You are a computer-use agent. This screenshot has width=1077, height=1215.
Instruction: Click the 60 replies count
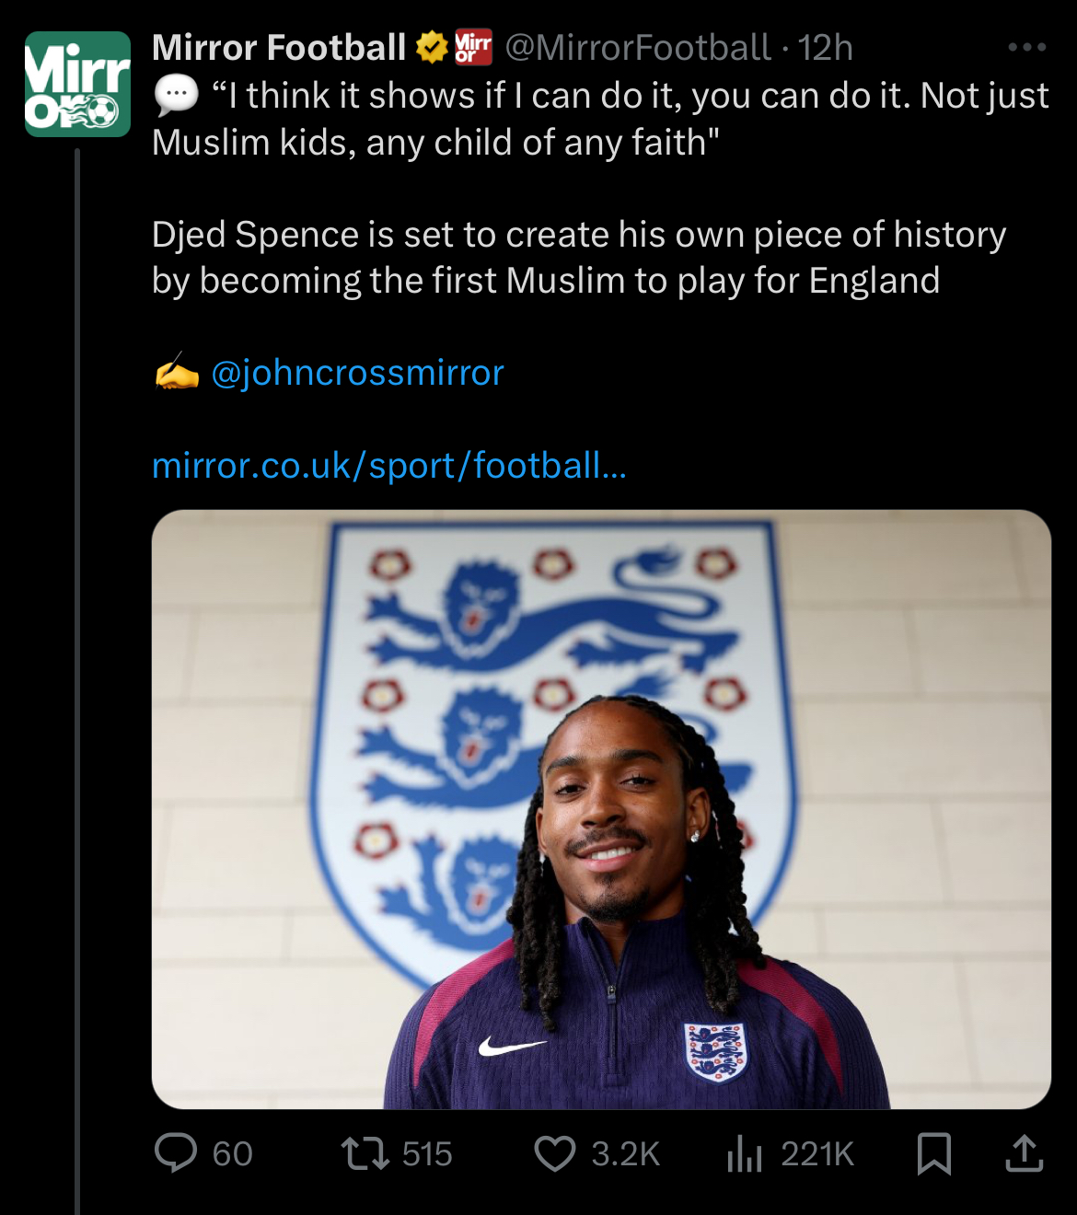232,1154
